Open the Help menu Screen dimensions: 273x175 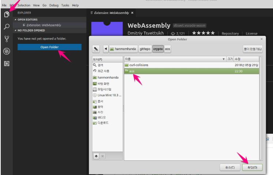(x=75, y=5)
